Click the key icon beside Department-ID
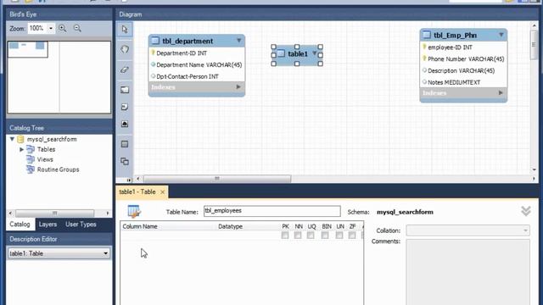Screen dimensions: 543x305 point(153,53)
